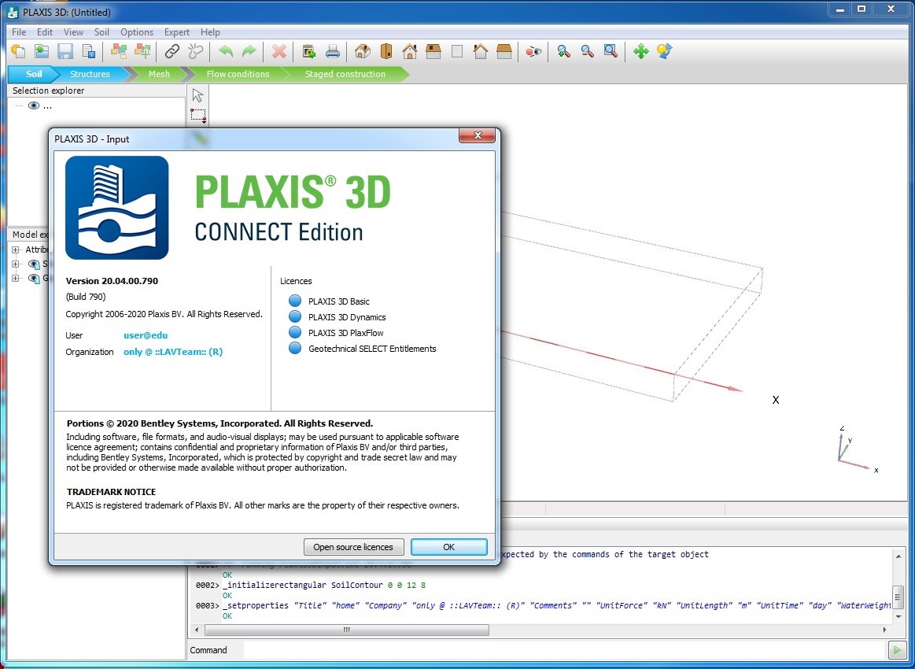Viewport: 915px width, 669px height.
Task: Click the second materials icon with green plus
Action: point(142,51)
